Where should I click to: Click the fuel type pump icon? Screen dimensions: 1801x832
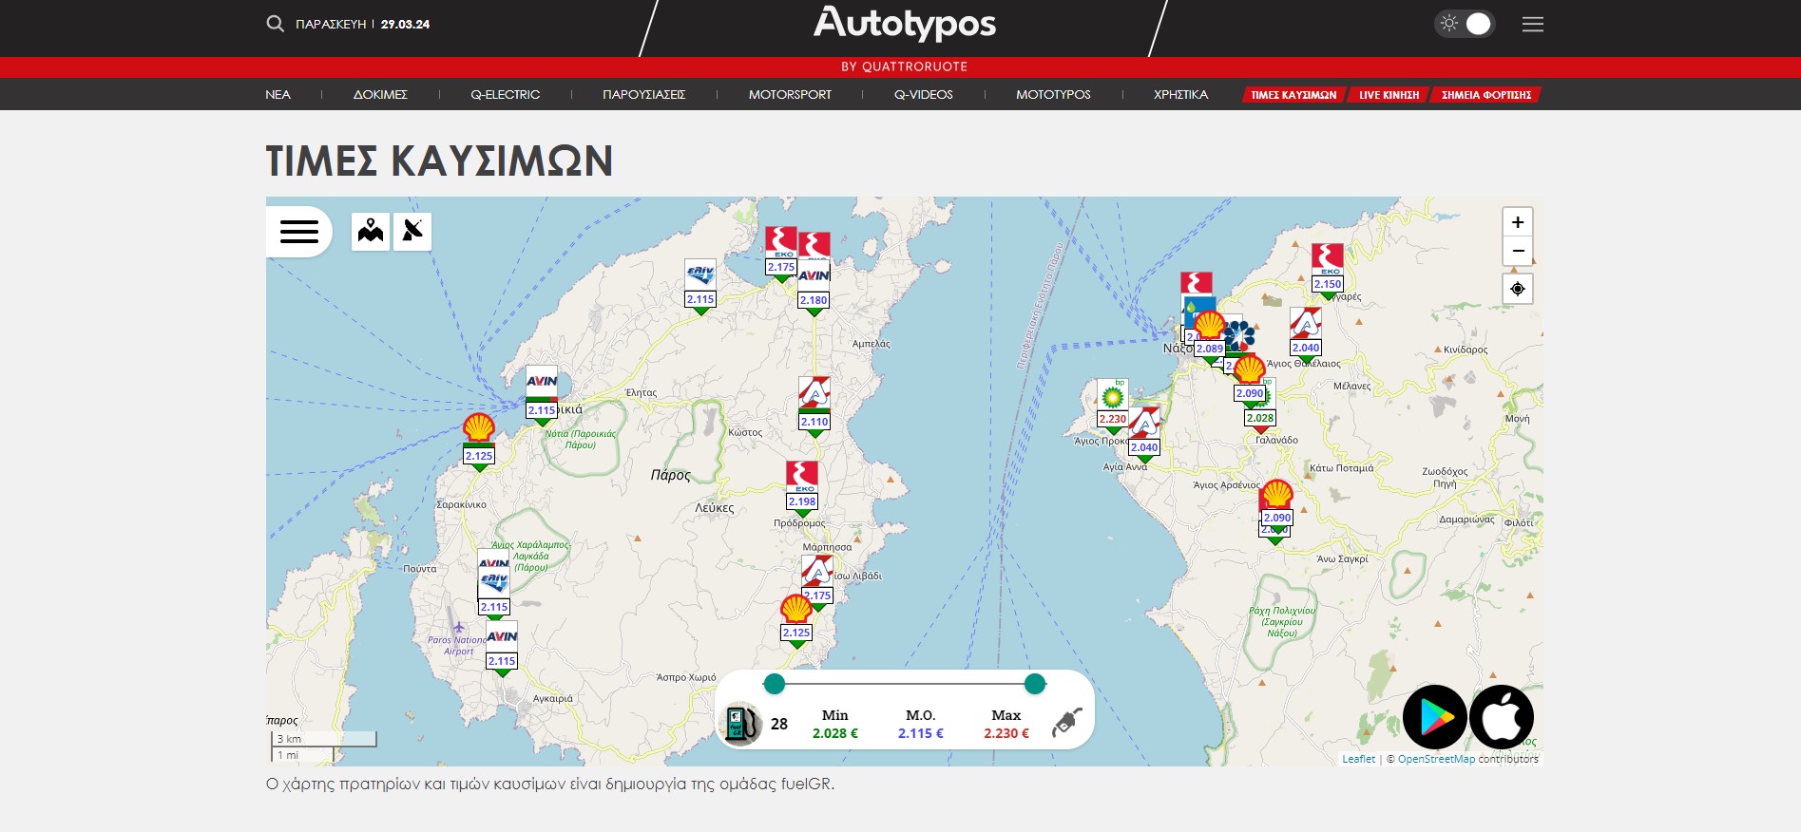tap(742, 724)
